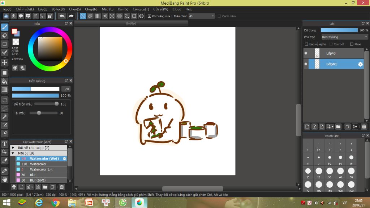The image size is (370, 208).
Task: Open snap settings gear in toolbar
Action: point(141,16)
